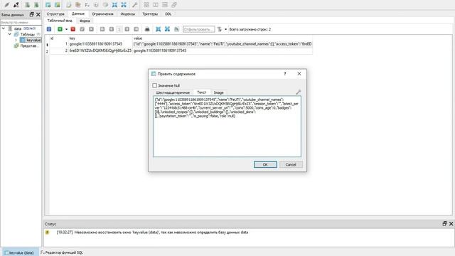Viewport: 455px width, 256px height.
Task: Toggle the Null value checkbox
Action: [x=155, y=85]
